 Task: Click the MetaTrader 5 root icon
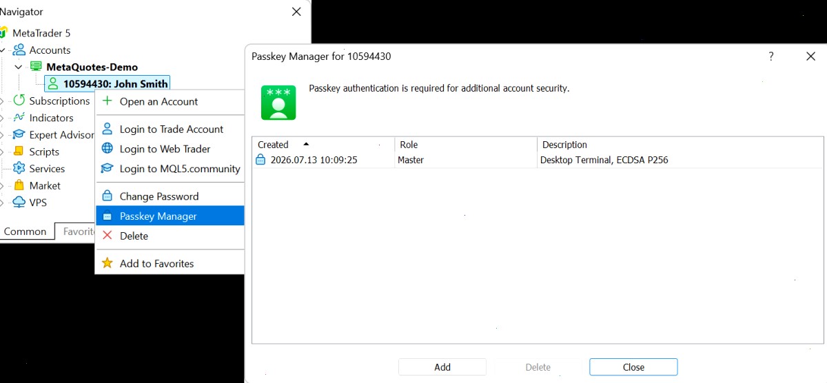click(3, 33)
